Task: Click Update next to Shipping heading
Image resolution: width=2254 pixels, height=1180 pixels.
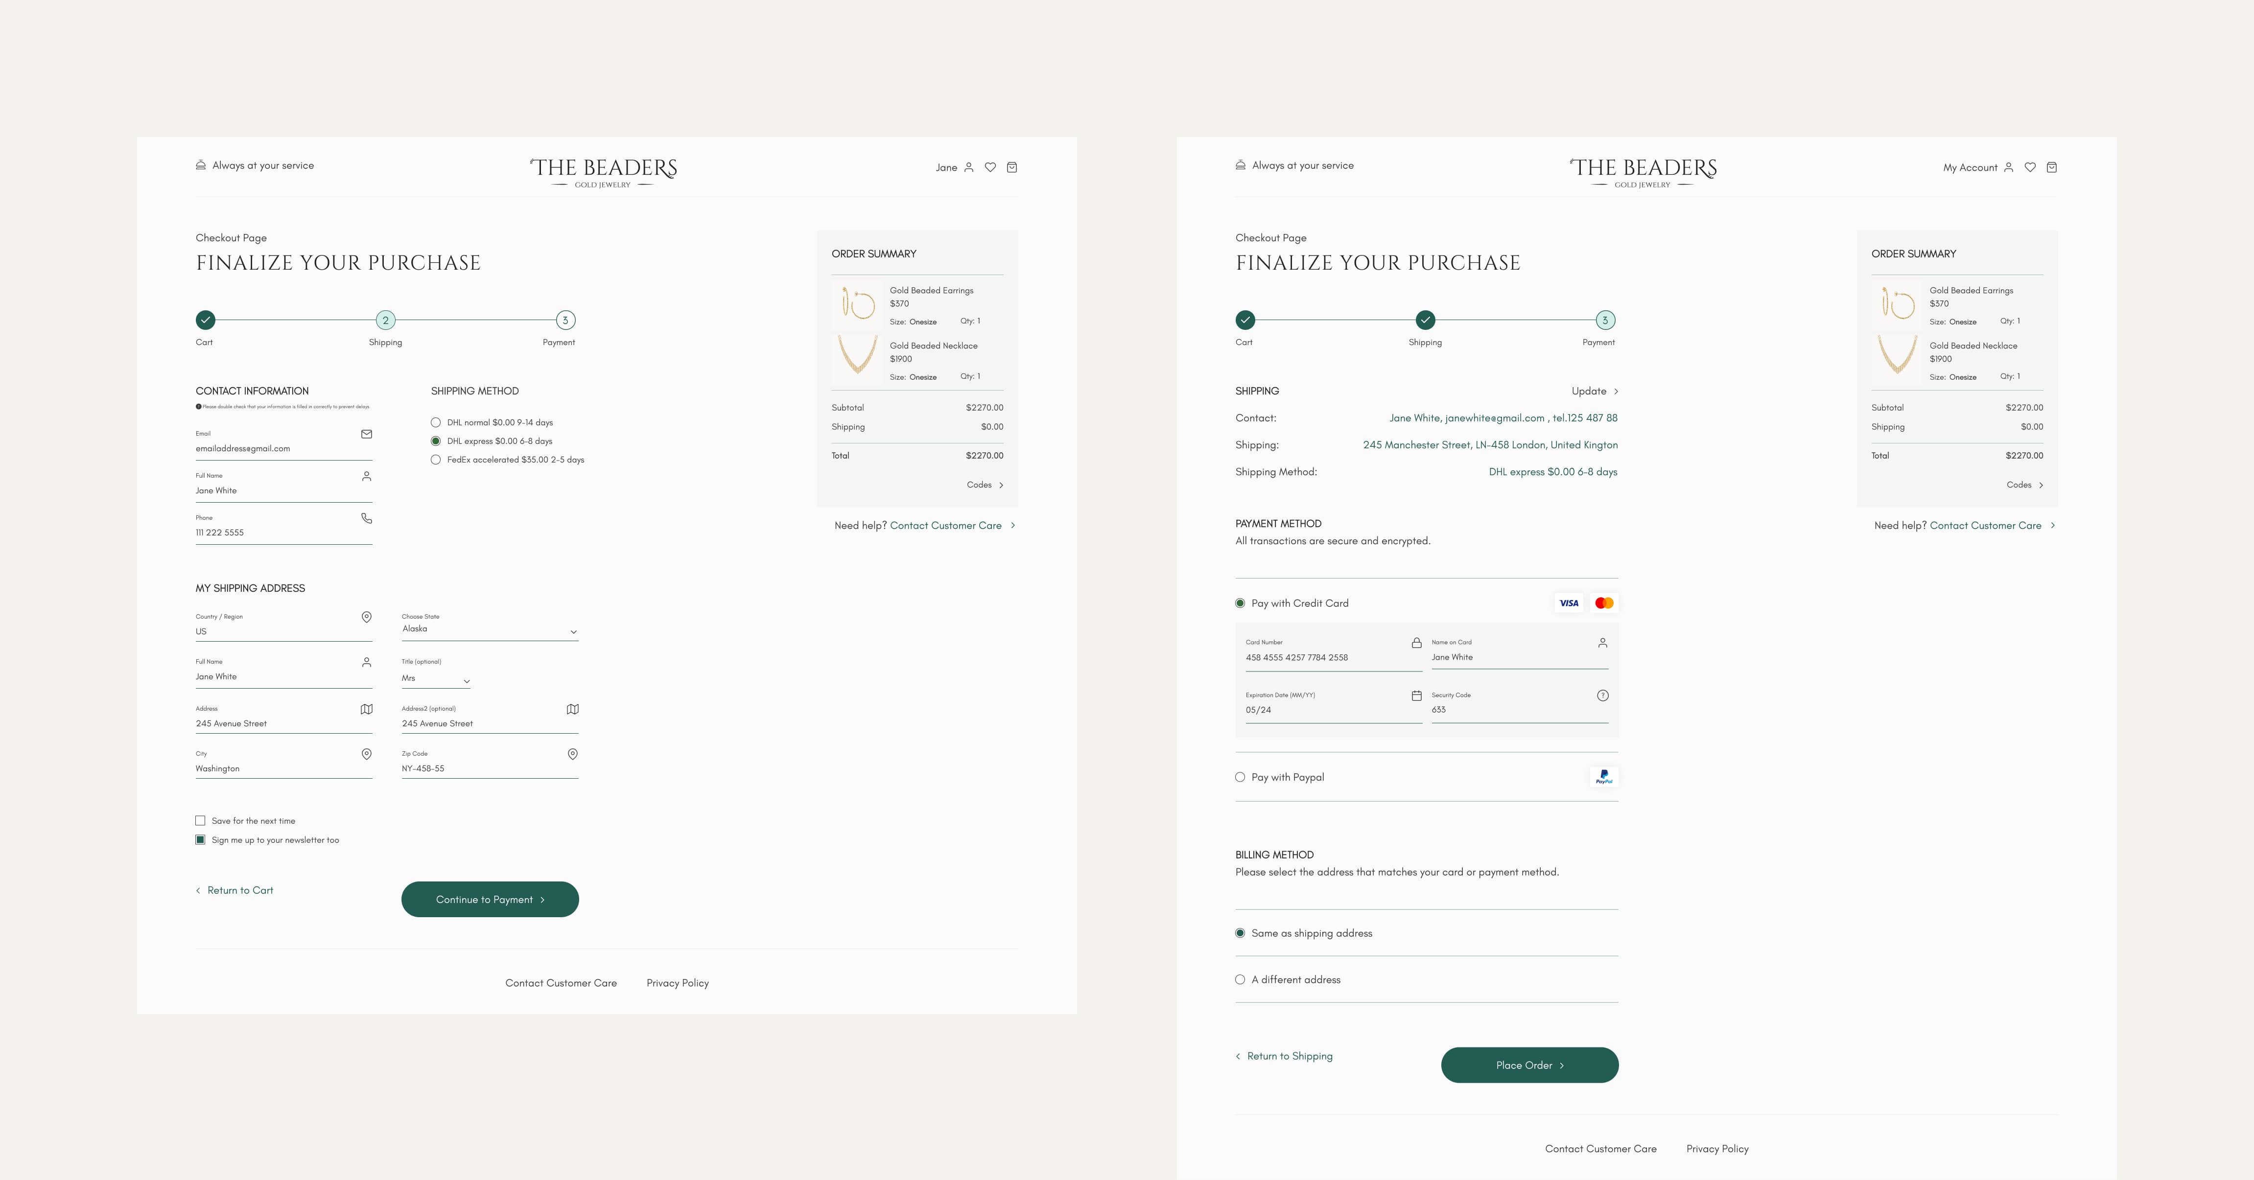Action: [x=1594, y=391]
